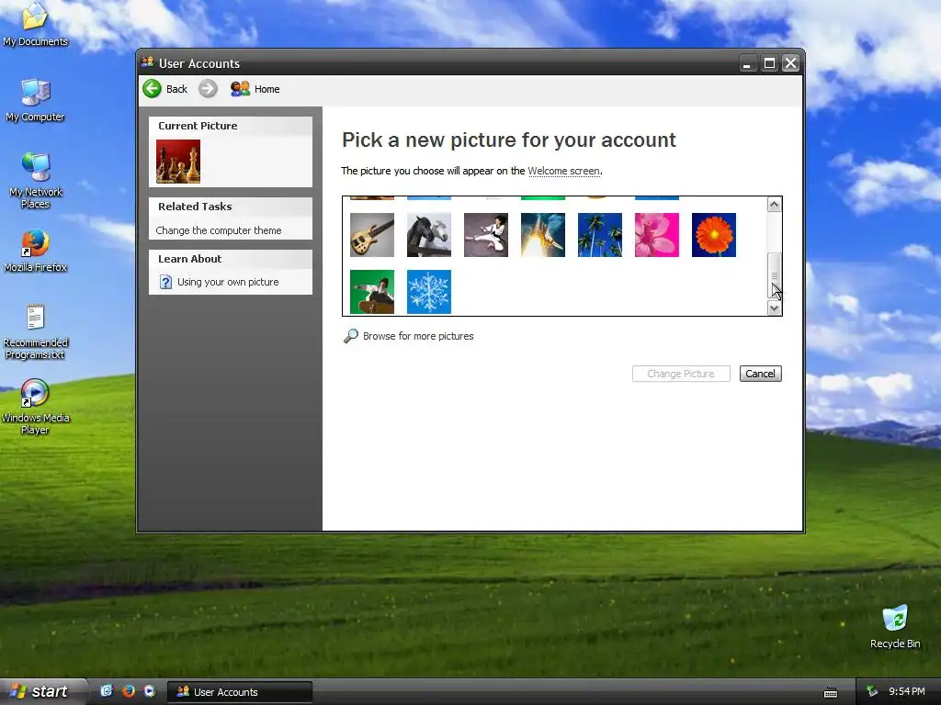Click Firefox quick launch icon

tap(128, 691)
